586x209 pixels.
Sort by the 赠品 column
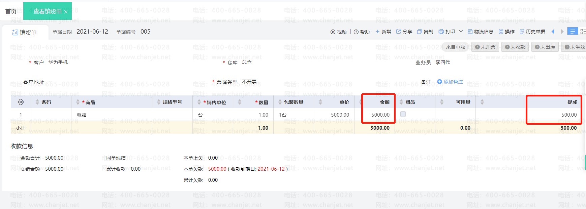click(401, 102)
